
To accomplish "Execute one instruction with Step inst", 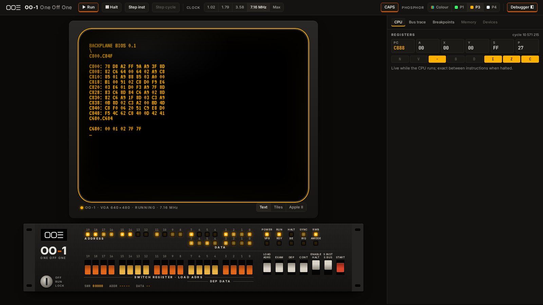I will click(x=137, y=7).
